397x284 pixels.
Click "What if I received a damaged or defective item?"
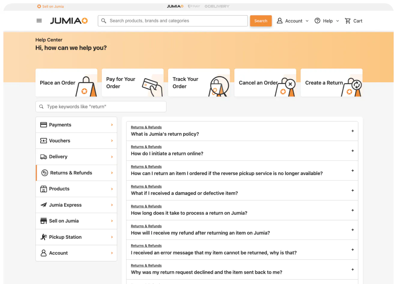[184, 193]
